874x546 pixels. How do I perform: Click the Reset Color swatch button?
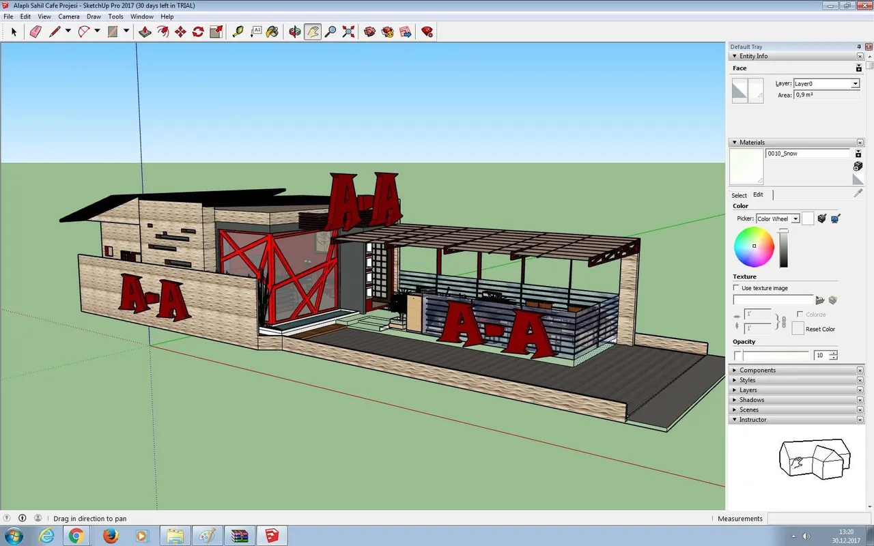(x=798, y=328)
